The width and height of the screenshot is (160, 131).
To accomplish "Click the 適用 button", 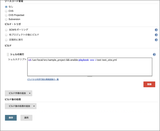I will click(26, 118).
